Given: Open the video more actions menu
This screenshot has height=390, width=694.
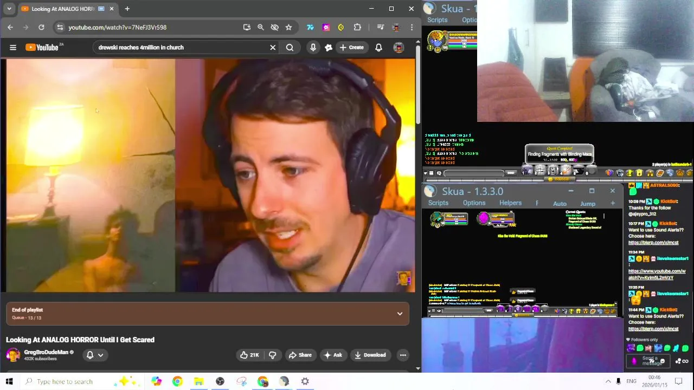Looking at the screenshot, I should (x=403, y=355).
